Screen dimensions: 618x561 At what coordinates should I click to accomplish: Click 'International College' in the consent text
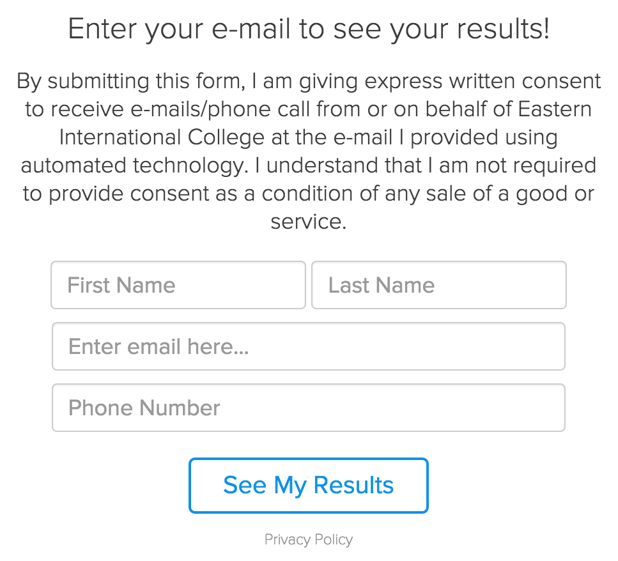(162, 137)
